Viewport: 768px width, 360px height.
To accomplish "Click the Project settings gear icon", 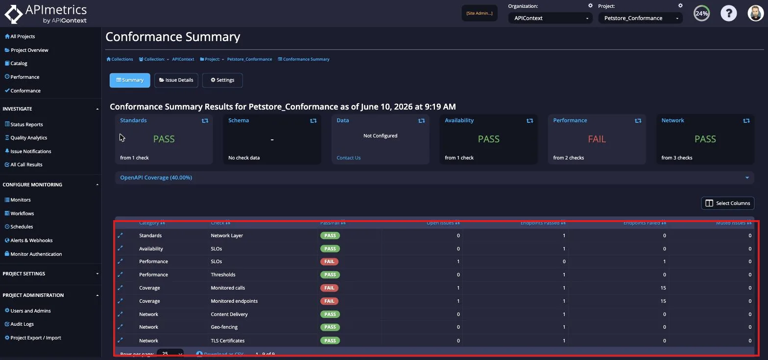I will coord(680,6).
